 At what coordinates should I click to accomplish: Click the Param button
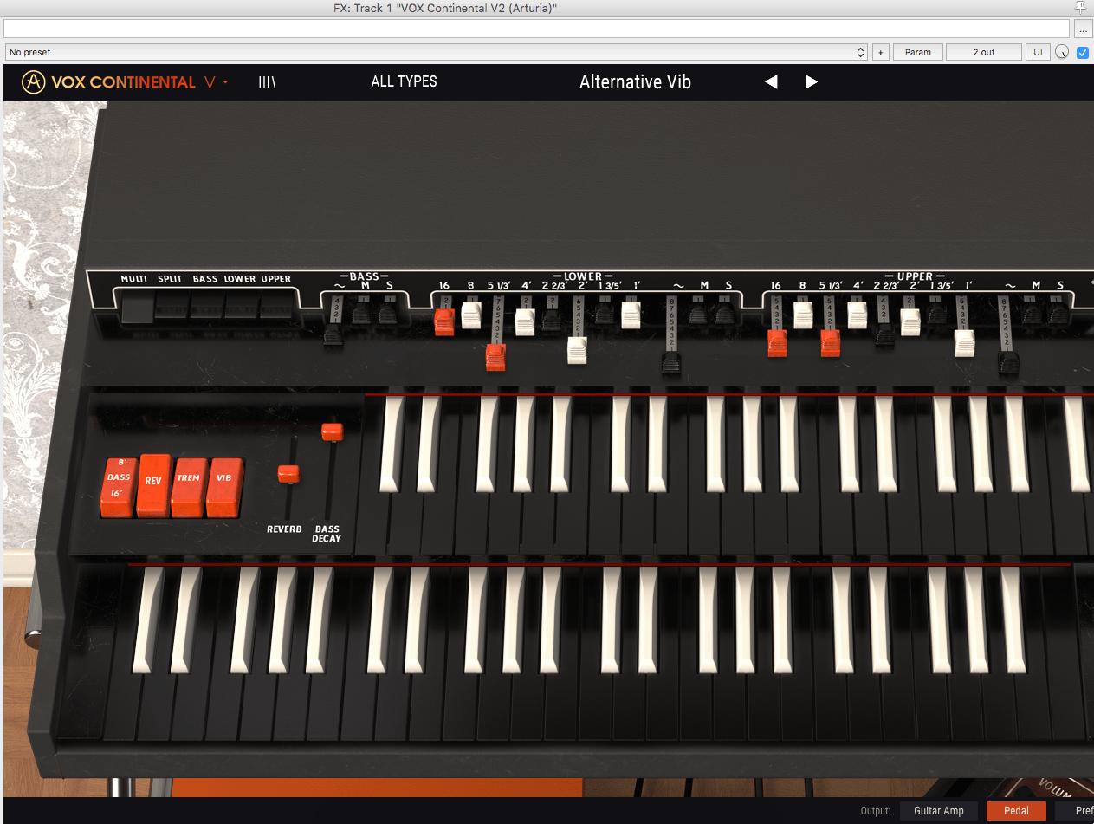(918, 52)
